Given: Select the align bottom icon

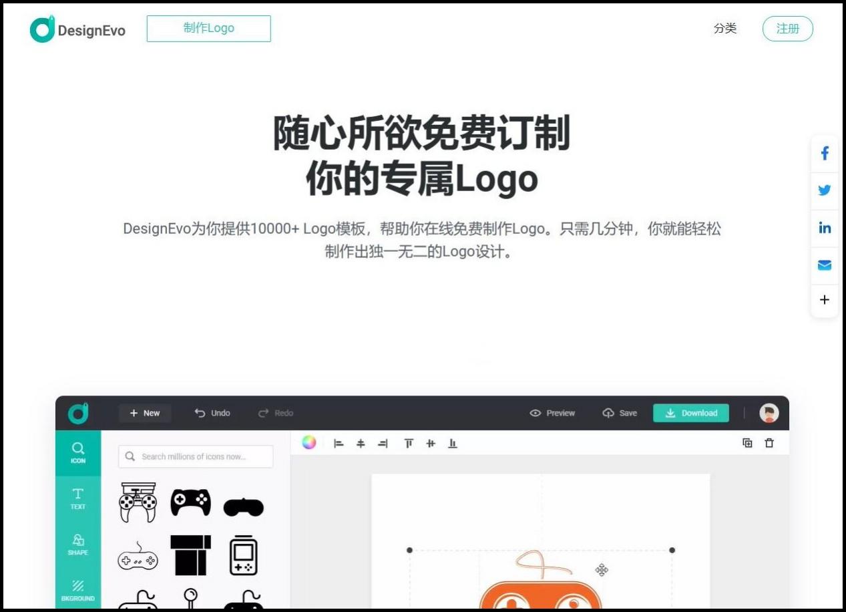Looking at the screenshot, I should (x=452, y=443).
